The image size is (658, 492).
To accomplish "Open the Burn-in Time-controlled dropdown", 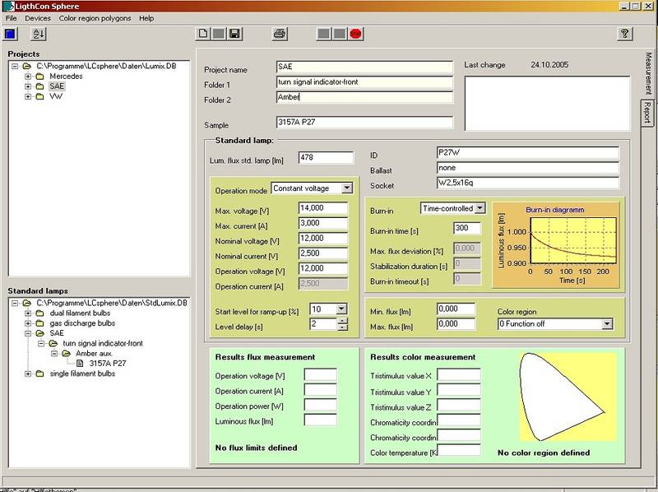I will 480,209.
